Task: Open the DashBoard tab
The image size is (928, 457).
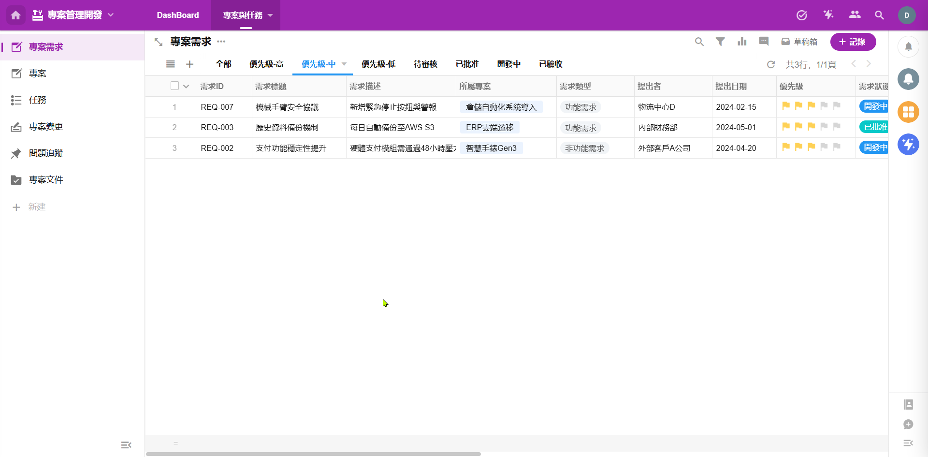Action: (178, 15)
